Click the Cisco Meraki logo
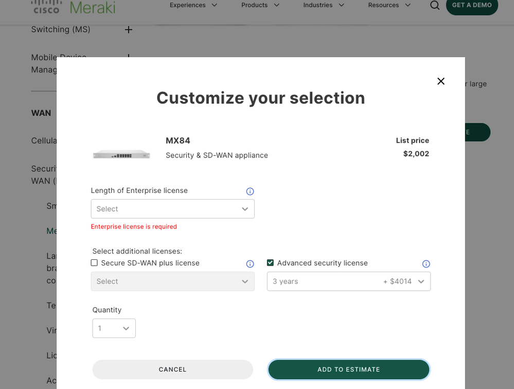 [x=74, y=7]
